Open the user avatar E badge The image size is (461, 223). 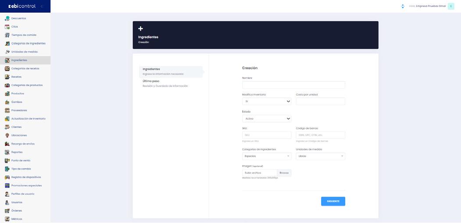tap(451, 6)
